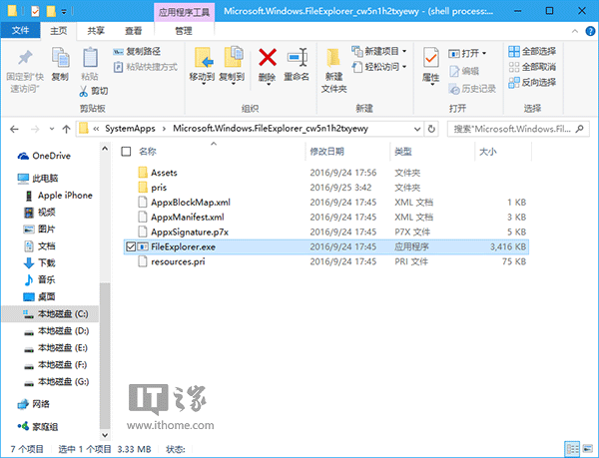This screenshot has width=599, height=458.
Task: Switch to the Home (主页) tab
Action: click(59, 31)
